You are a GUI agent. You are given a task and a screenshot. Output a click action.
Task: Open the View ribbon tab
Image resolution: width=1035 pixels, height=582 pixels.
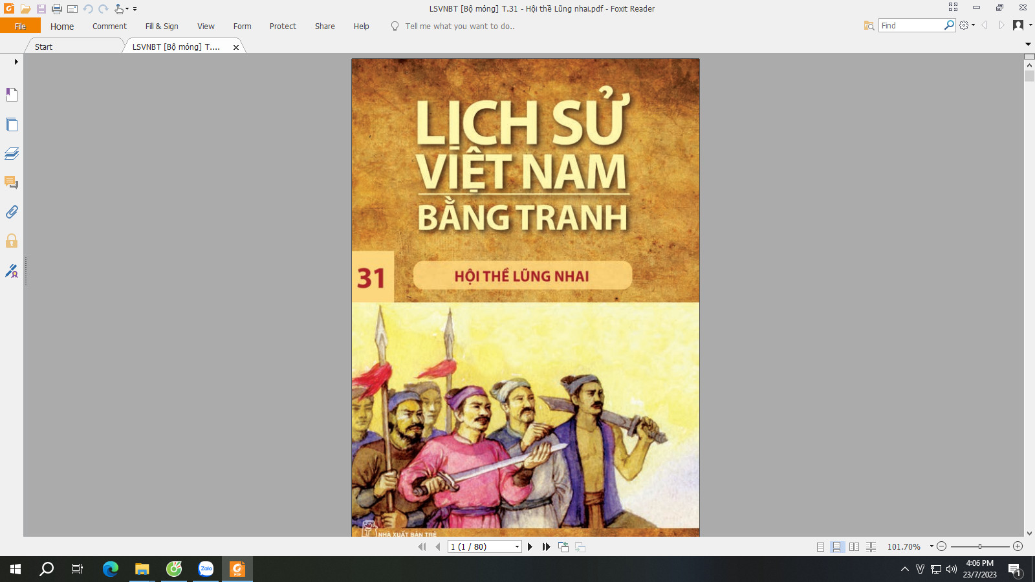(x=206, y=27)
